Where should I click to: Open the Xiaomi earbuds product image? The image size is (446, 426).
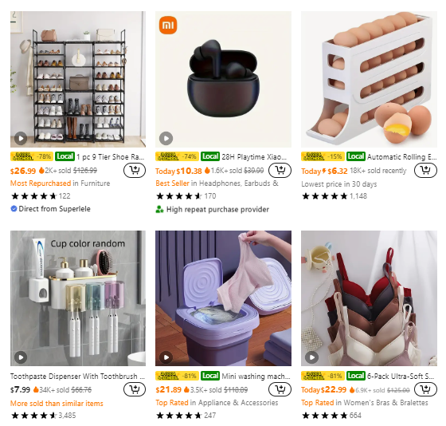coord(223,79)
